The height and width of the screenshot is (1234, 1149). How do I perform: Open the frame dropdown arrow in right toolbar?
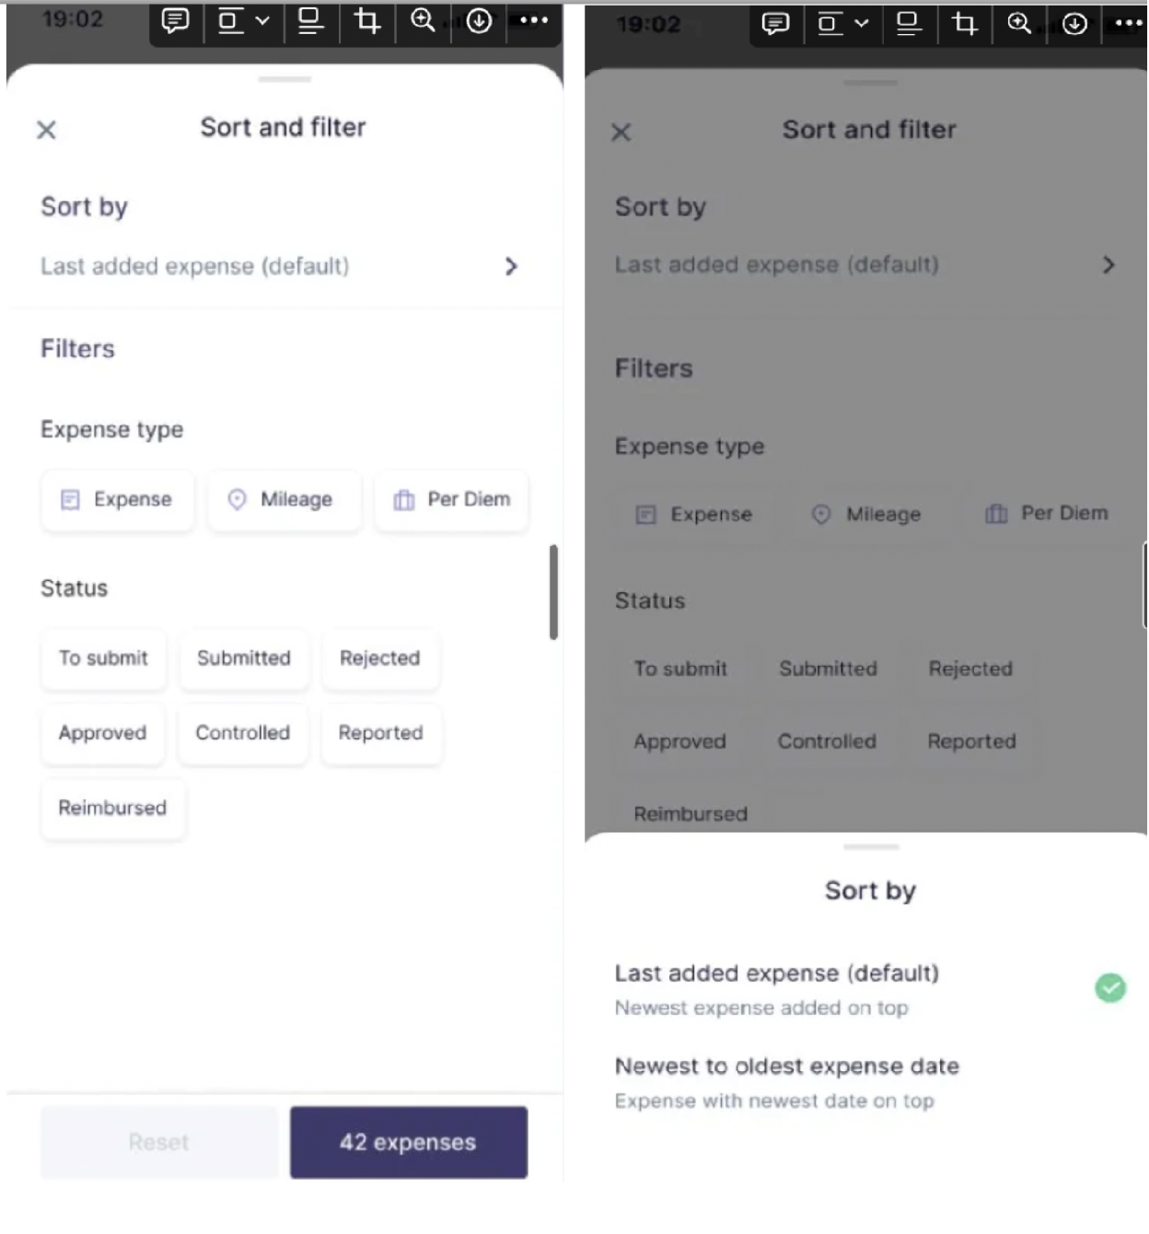tap(861, 23)
